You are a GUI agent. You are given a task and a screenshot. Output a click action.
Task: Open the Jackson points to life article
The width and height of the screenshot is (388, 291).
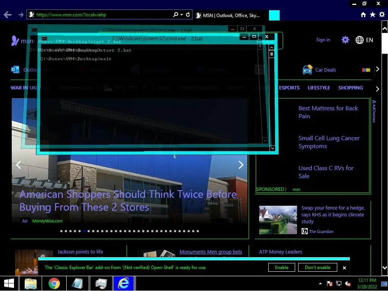80,252
